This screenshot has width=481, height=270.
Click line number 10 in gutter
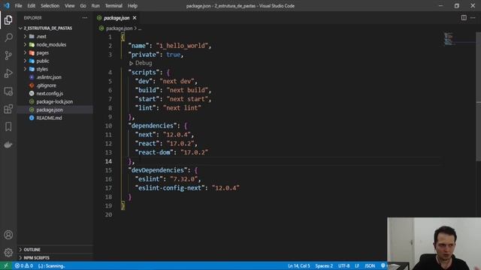coord(108,126)
